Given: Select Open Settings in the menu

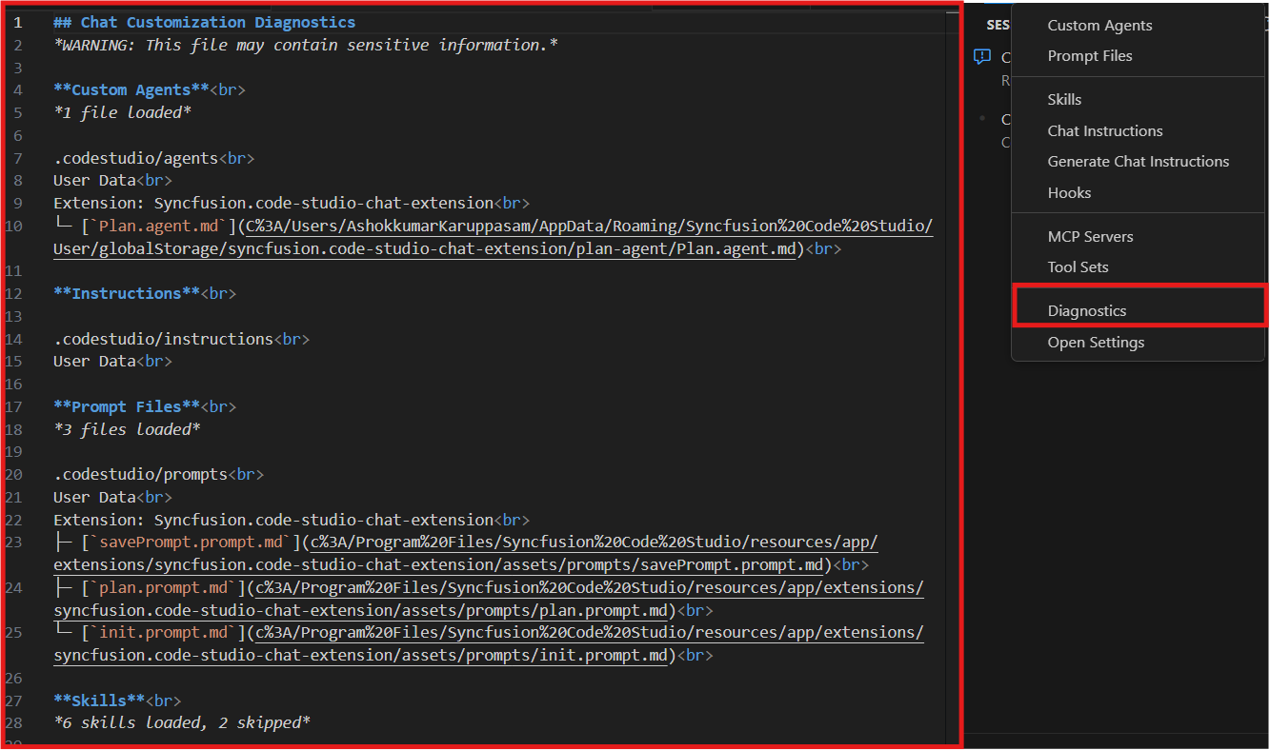Looking at the screenshot, I should point(1096,343).
